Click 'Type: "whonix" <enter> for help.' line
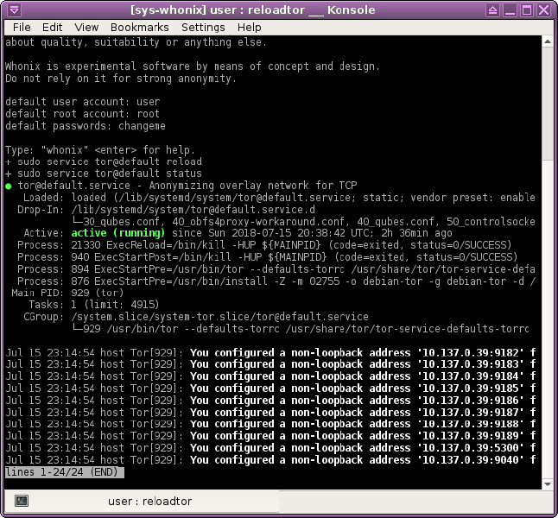This screenshot has height=518, width=558. [x=100, y=149]
